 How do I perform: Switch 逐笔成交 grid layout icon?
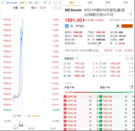click(x=132, y=58)
